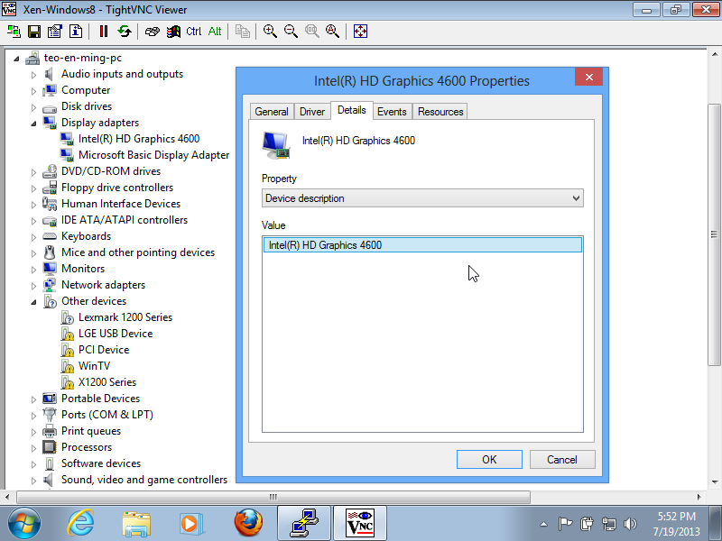
Task: Open connection info toolbar icon
Action: tap(76, 32)
